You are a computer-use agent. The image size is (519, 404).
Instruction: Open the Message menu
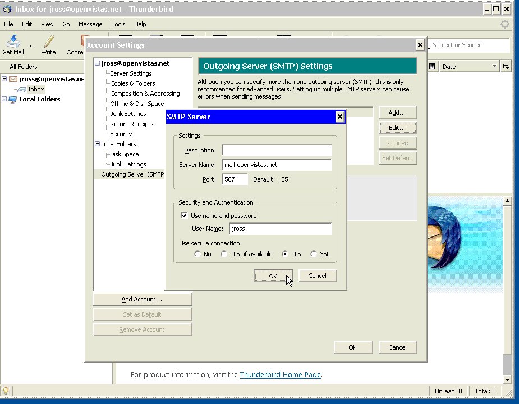click(90, 24)
